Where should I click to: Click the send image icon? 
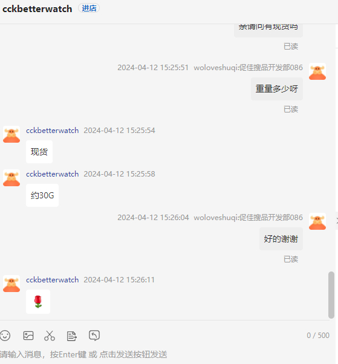[x=28, y=336]
